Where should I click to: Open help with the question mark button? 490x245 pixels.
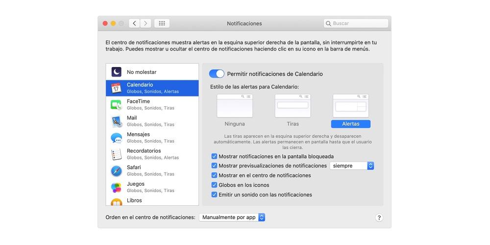pos(379,218)
